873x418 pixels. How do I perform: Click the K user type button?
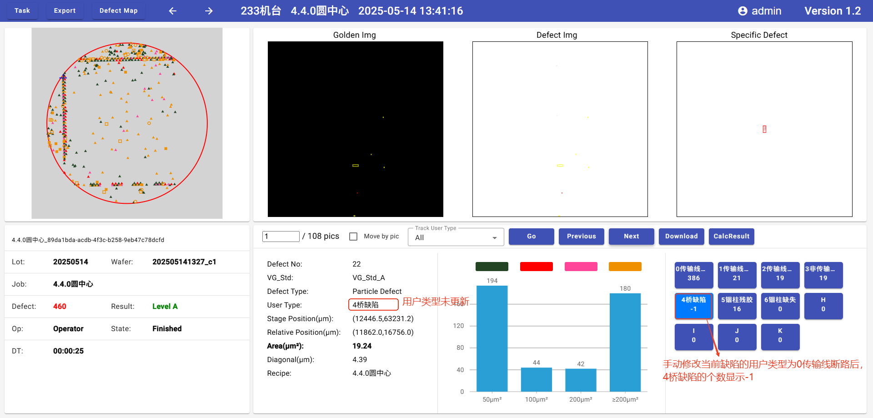coord(780,337)
